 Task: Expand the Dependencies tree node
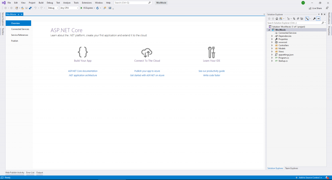pos(272,36)
